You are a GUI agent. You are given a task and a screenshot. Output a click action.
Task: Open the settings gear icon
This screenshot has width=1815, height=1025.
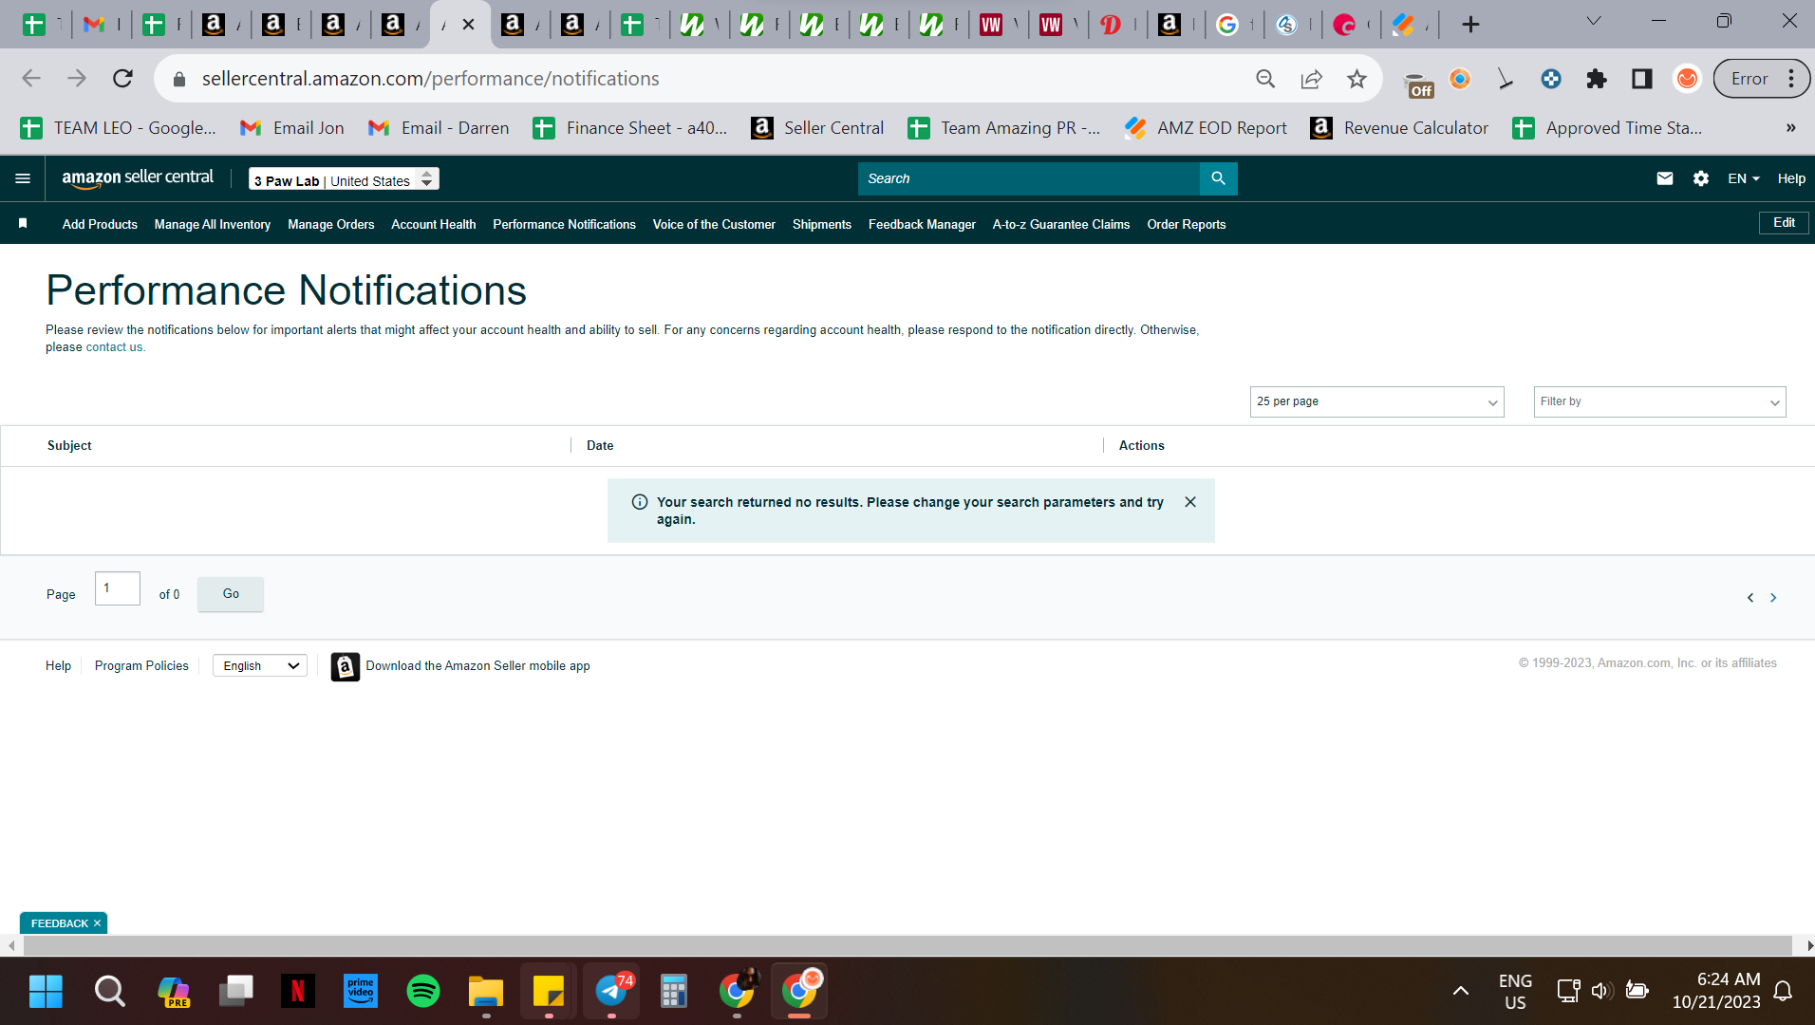[1700, 178]
